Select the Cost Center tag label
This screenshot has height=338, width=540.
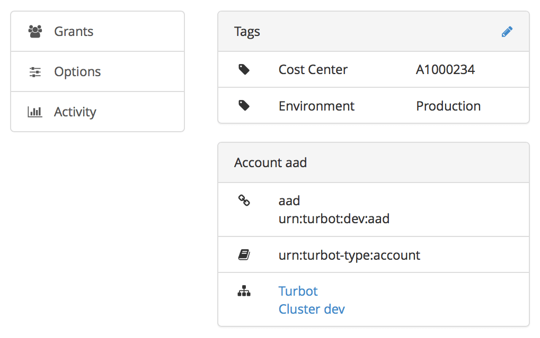pyautogui.click(x=313, y=69)
